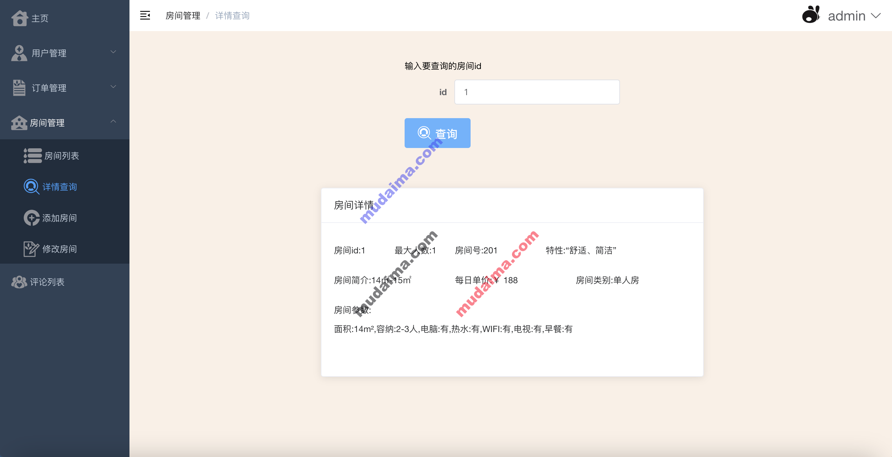The image size is (892, 457).
Task: Click the comment list group icon
Action: [x=19, y=282]
